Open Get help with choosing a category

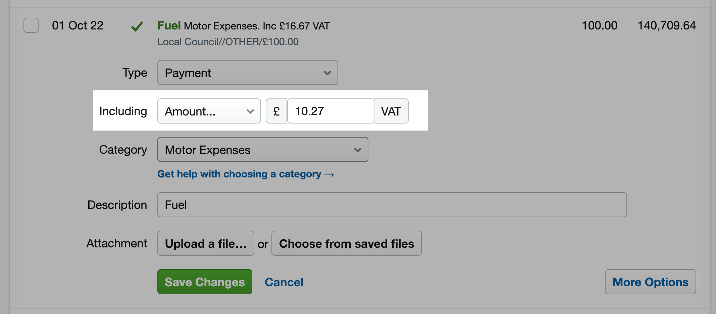point(246,174)
